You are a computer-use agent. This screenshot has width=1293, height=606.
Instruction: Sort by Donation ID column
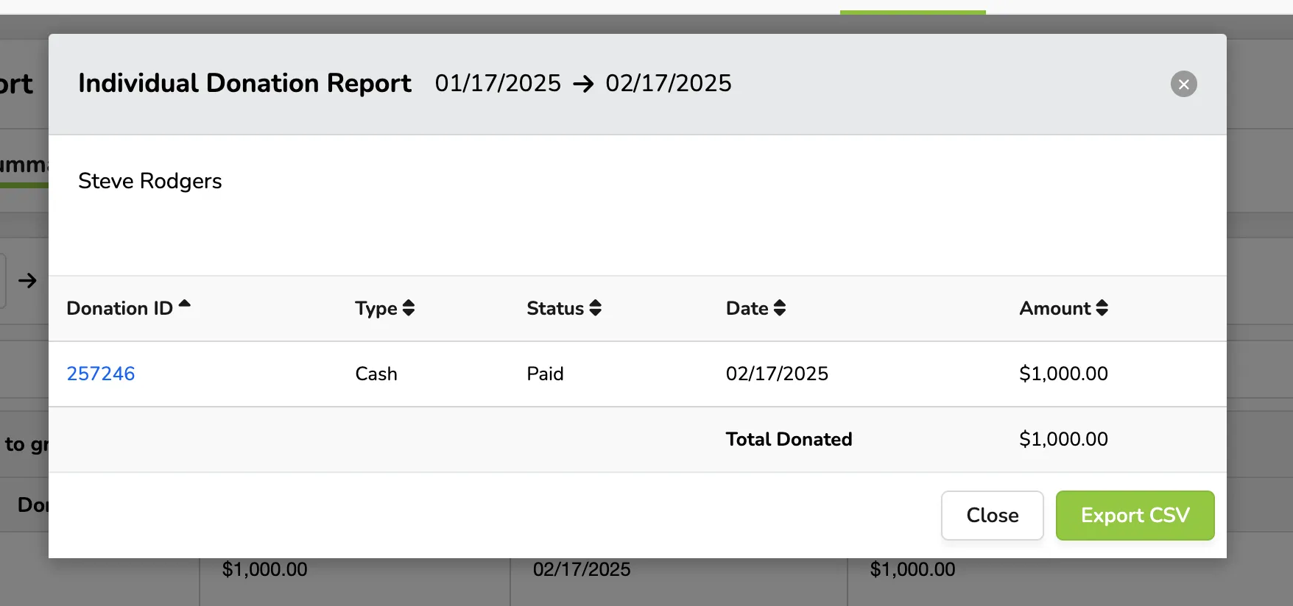tap(128, 308)
